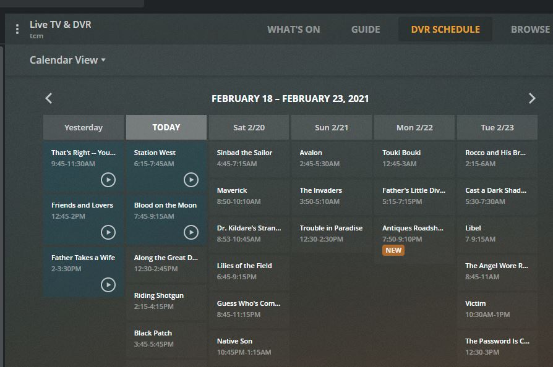The image size is (553, 367).
Task: Play the Station West recording
Action: 191,180
